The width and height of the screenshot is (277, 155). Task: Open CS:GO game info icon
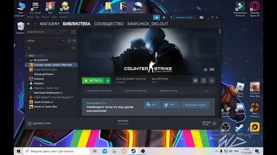tap(203, 81)
